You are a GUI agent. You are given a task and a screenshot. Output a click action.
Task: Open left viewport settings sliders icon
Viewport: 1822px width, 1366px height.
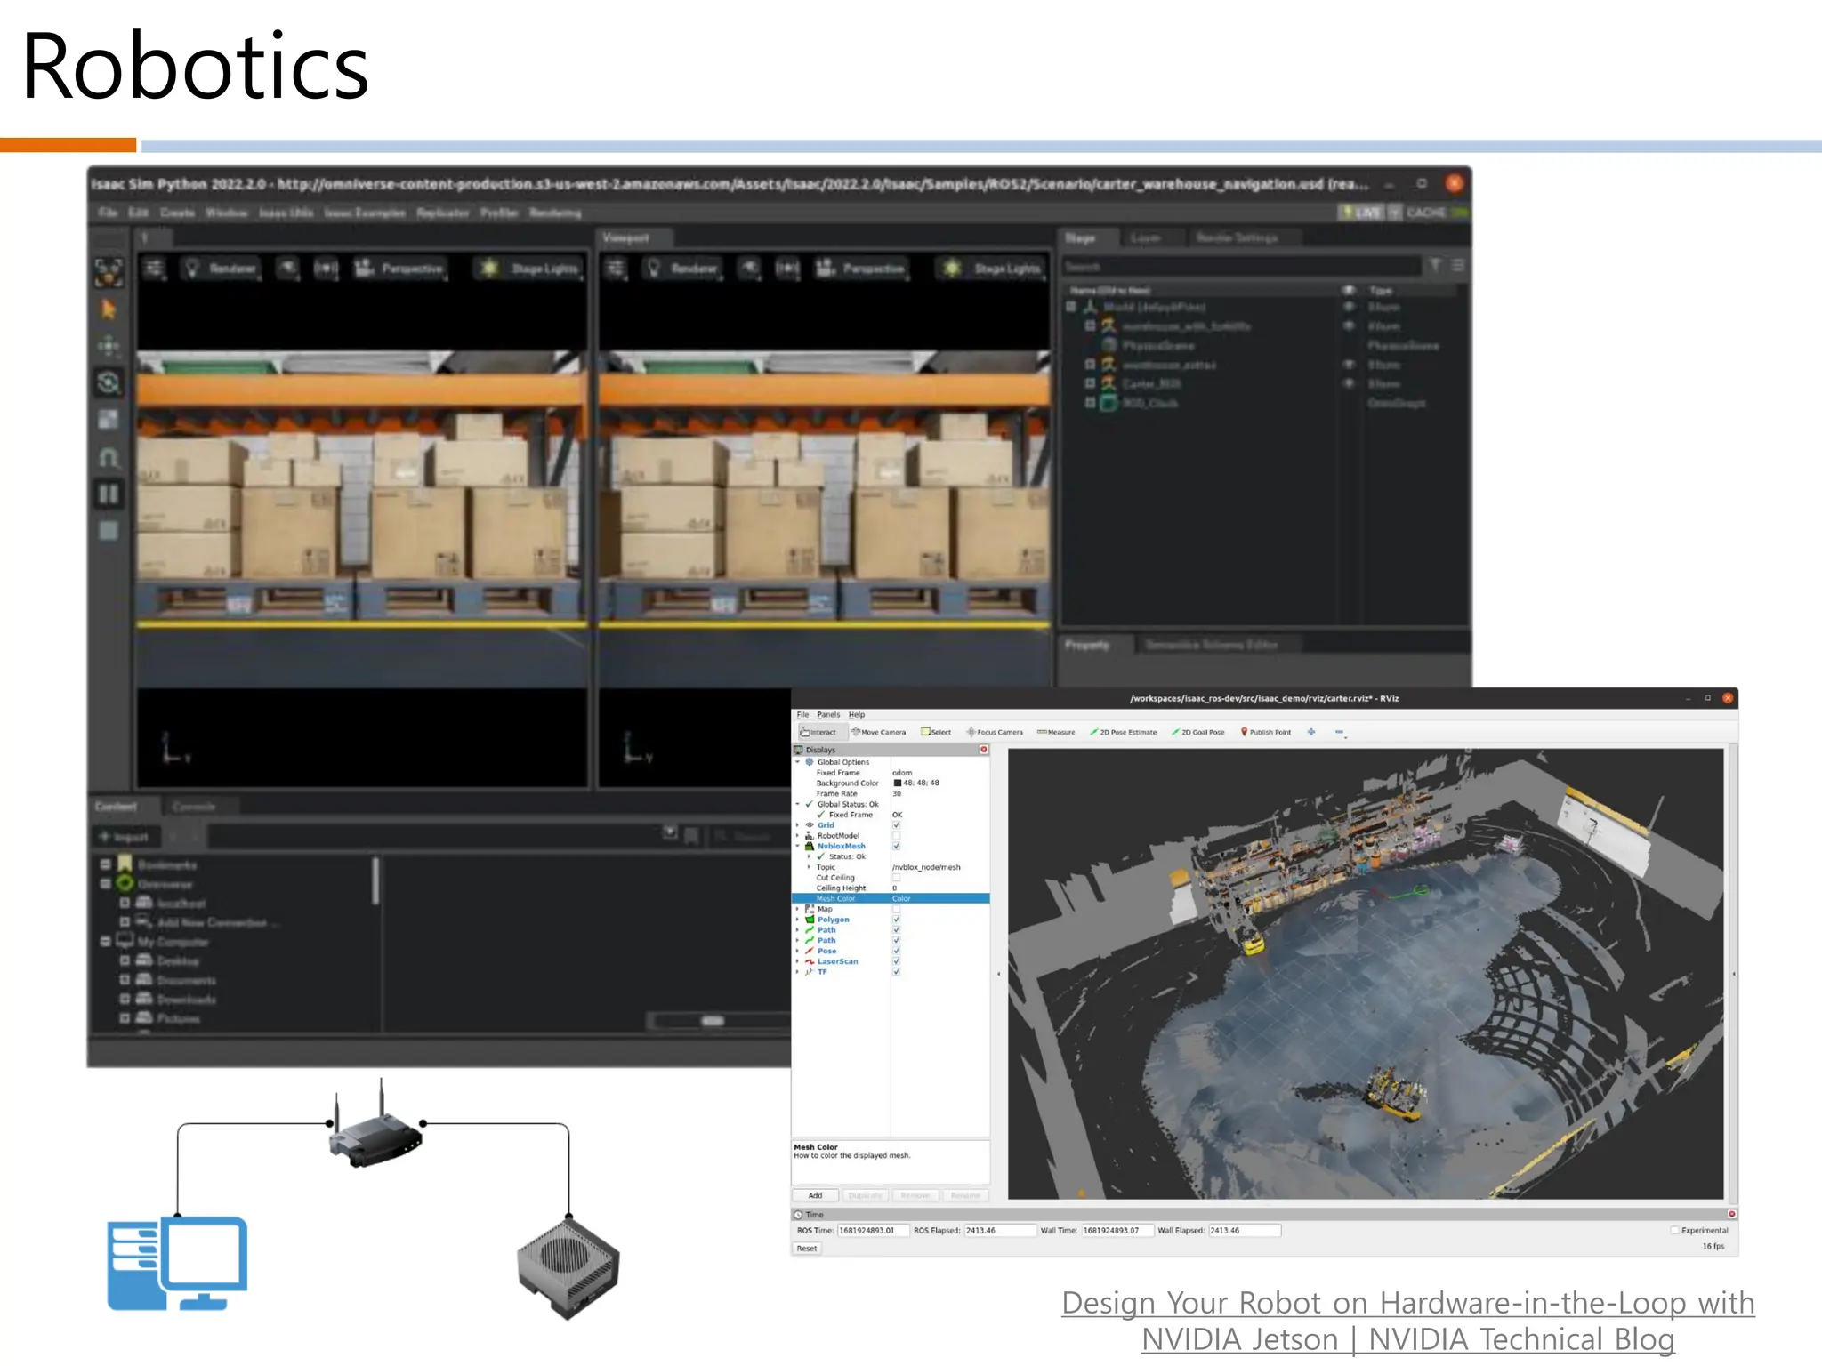pos(155,268)
